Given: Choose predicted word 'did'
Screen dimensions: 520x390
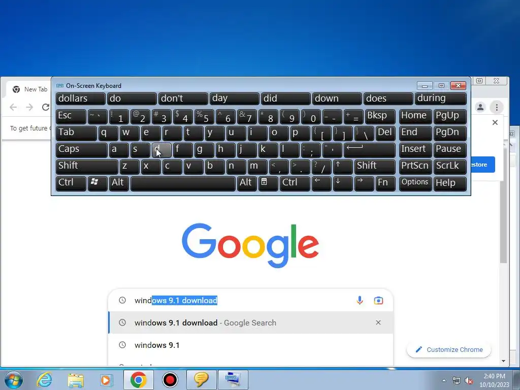Looking at the screenshot, I should (285, 99).
